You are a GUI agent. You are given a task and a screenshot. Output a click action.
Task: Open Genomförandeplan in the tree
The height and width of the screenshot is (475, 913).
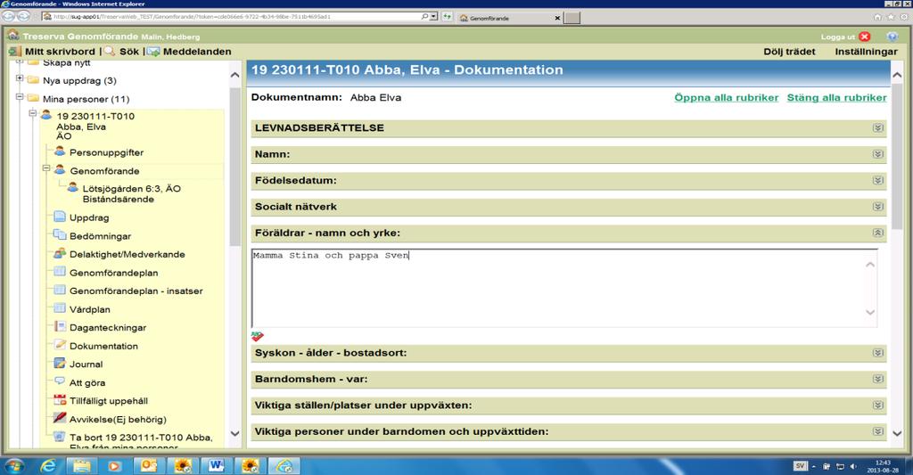tap(113, 273)
